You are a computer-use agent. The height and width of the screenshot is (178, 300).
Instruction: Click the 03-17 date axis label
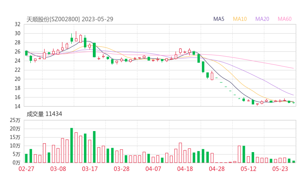[x=90, y=169]
